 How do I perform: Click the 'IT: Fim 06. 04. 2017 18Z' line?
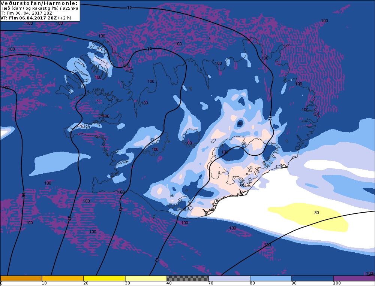click(x=26, y=13)
